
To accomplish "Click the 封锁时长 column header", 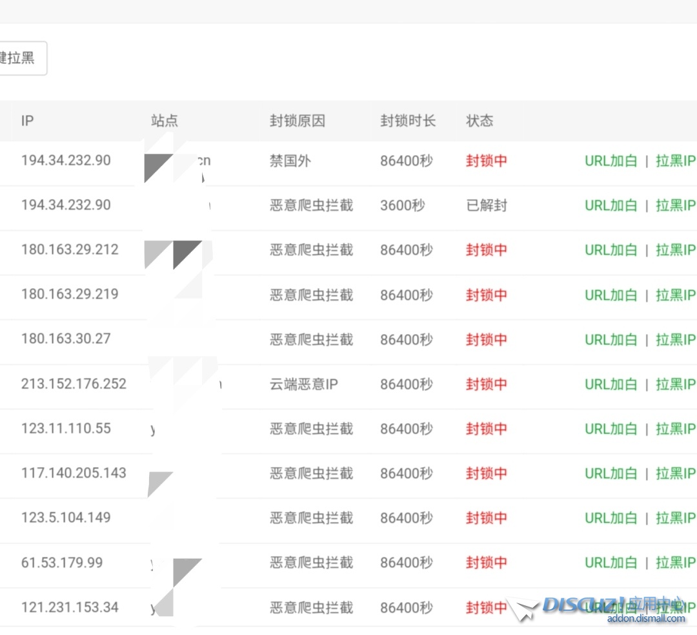I will tap(408, 121).
